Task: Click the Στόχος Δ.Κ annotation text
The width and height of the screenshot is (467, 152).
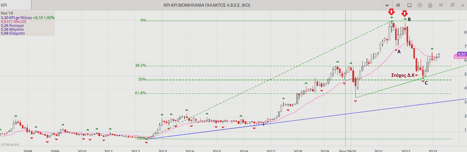Action: [403, 75]
